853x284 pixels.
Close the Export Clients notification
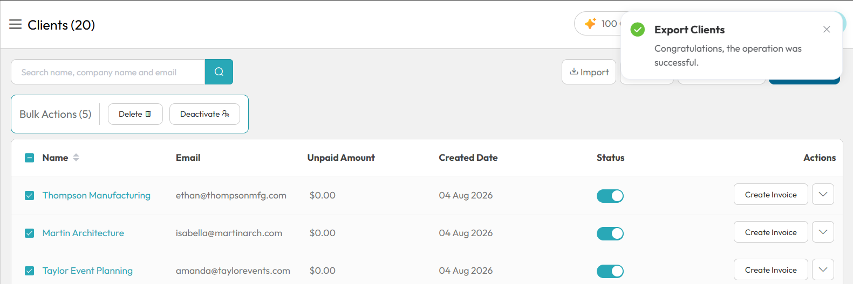(827, 30)
